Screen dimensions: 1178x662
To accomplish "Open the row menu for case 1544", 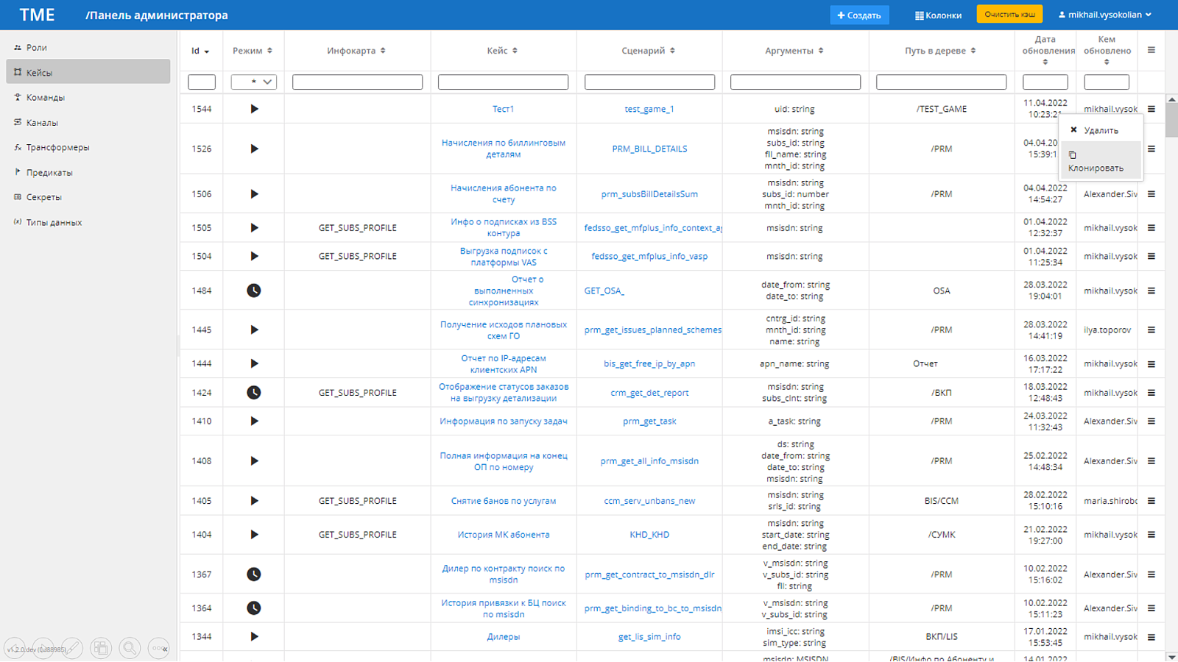I will (x=1151, y=109).
